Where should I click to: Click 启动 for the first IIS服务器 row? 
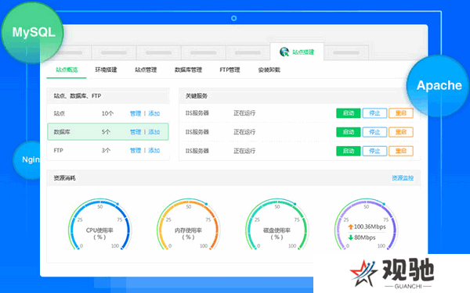click(349, 113)
